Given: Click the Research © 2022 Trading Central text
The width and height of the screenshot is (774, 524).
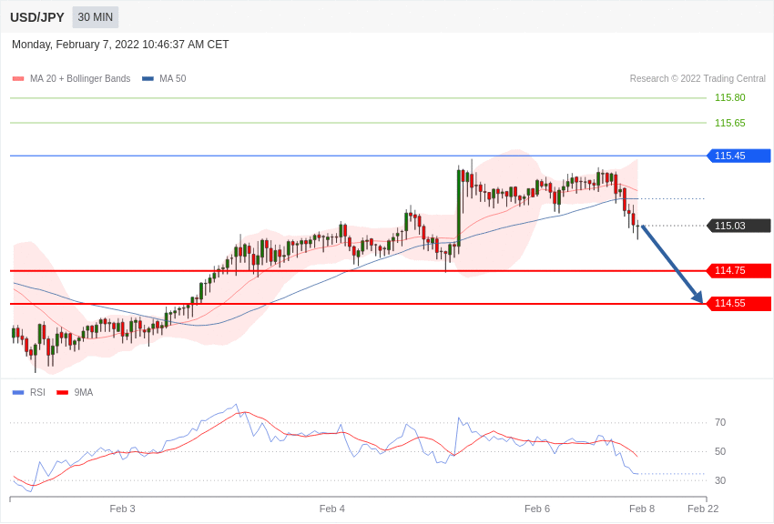Looking at the screenshot, I should [698, 79].
